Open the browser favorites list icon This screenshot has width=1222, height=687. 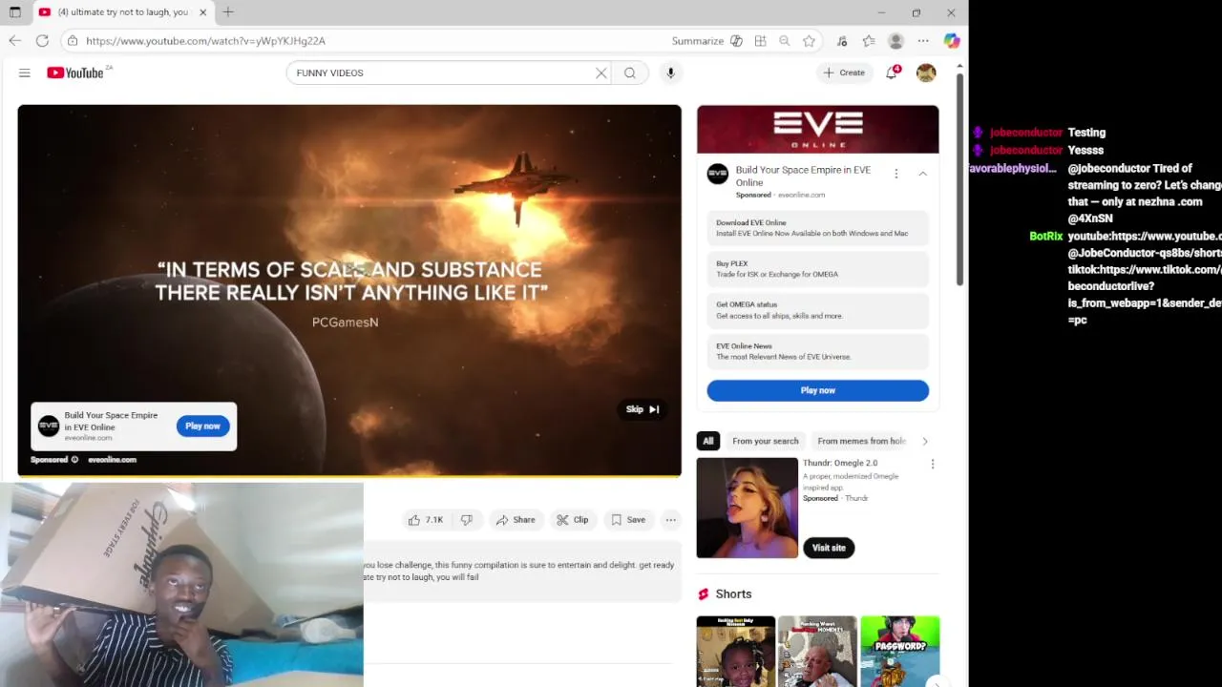(869, 41)
